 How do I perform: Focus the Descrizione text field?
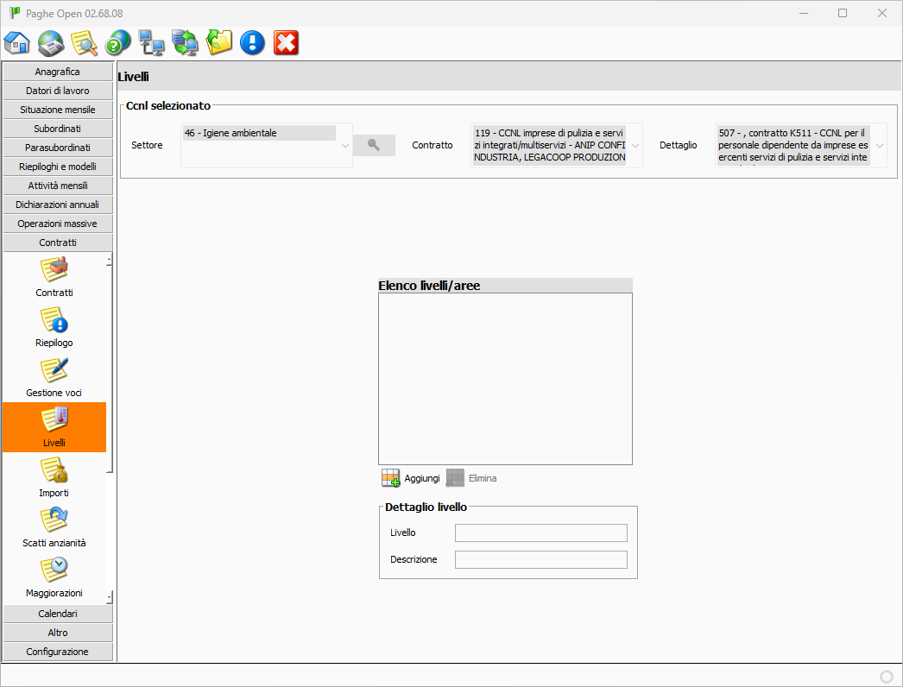(540, 559)
